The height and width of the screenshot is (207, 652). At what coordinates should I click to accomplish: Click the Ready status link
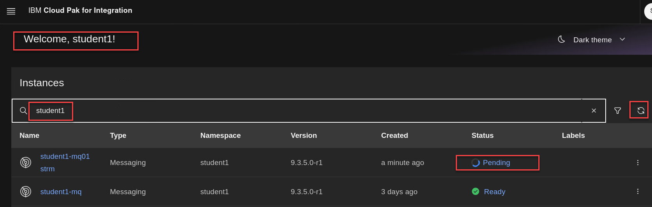point(494,192)
